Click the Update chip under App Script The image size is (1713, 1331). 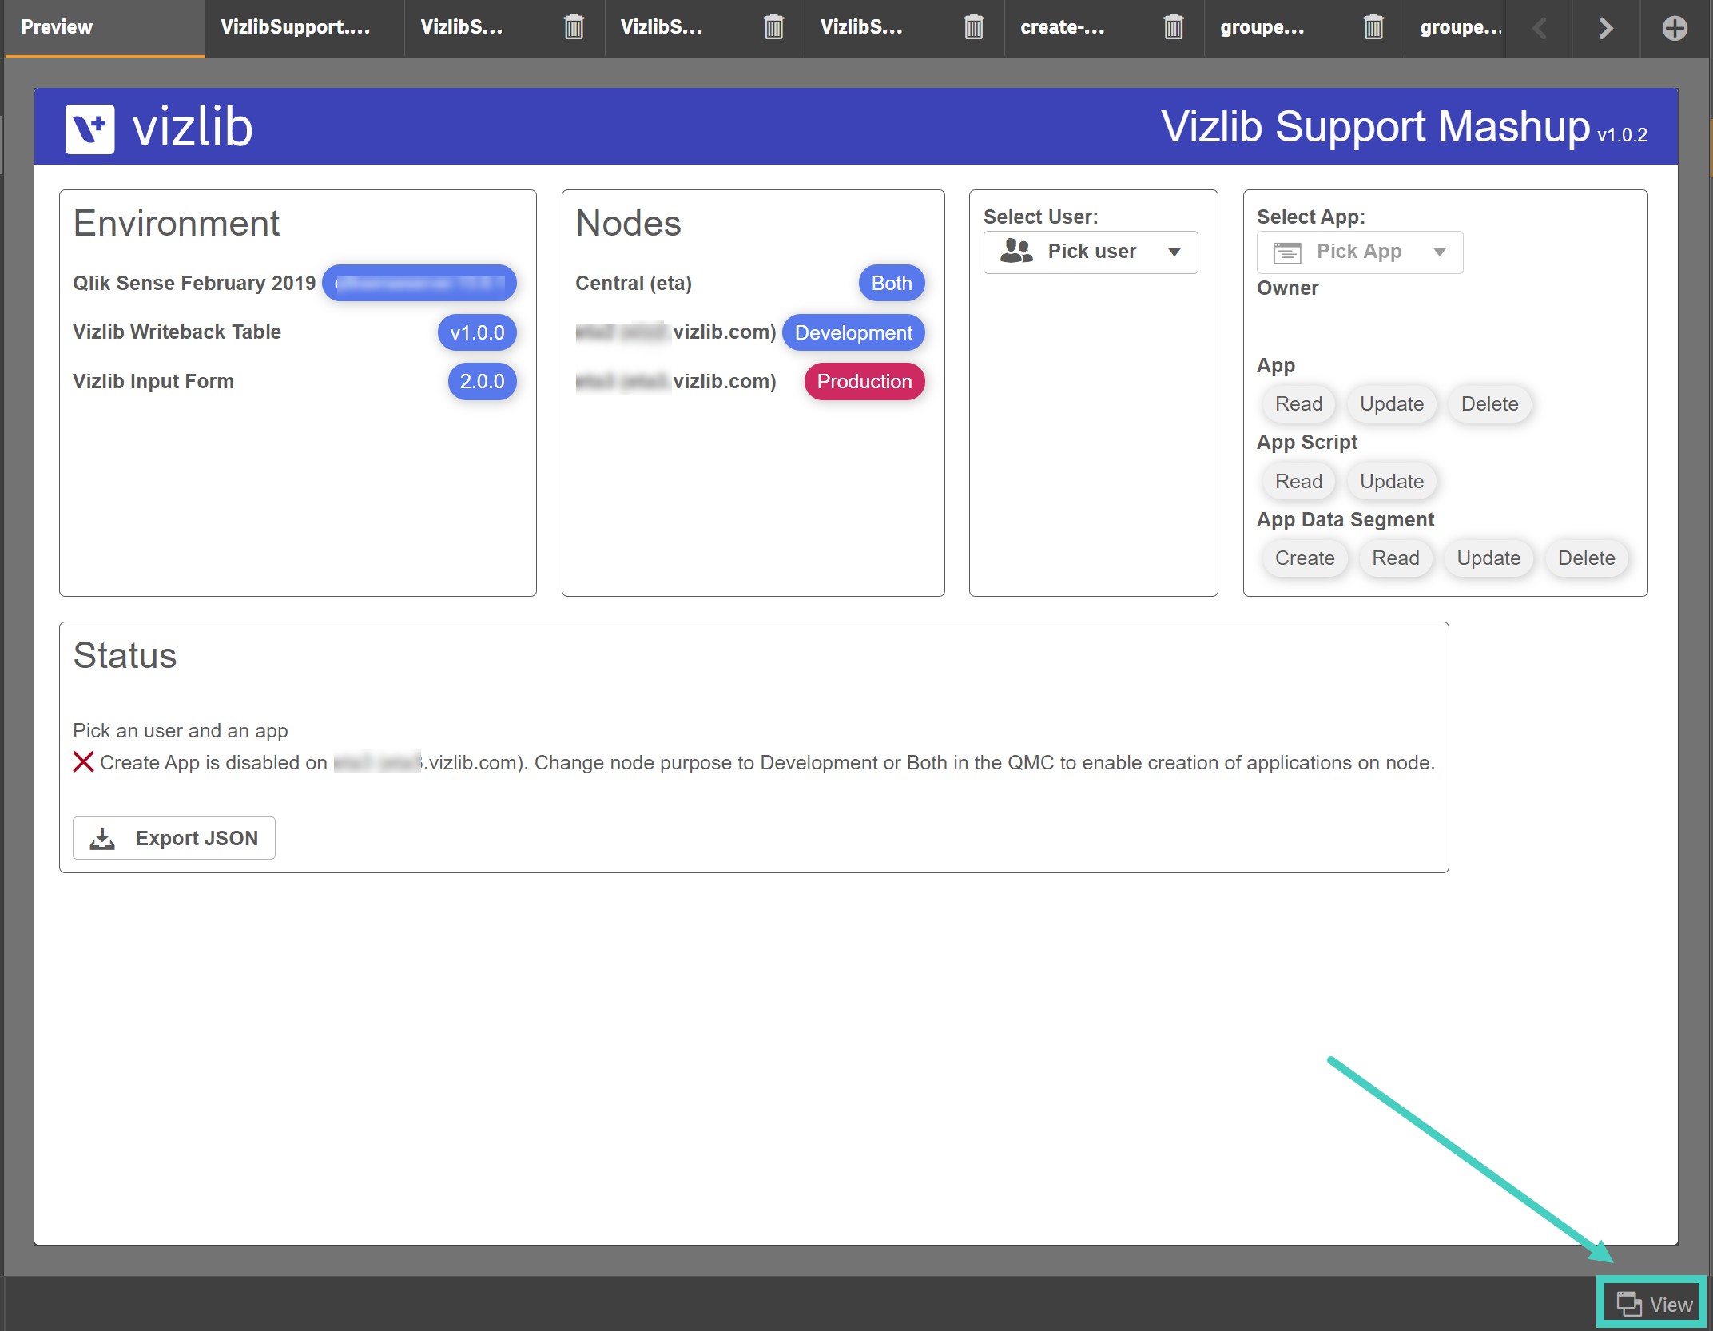pyautogui.click(x=1391, y=481)
